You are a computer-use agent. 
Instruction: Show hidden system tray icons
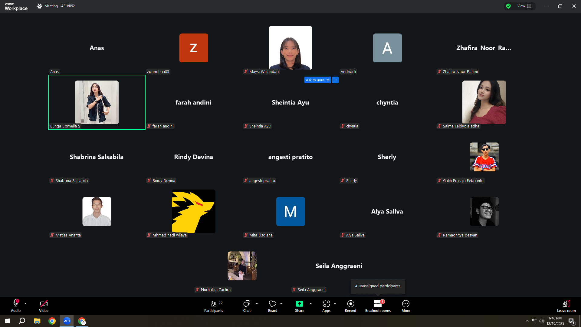527,321
